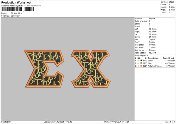Click the Up row value 31.8 mm
The width and height of the screenshot is (176, 124).
pyautogui.click(x=153, y=34)
